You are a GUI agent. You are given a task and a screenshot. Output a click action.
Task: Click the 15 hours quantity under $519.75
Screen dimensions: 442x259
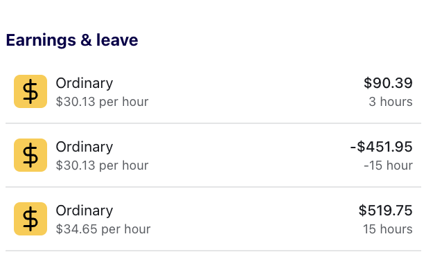pyautogui.click(x=387, y=229)
